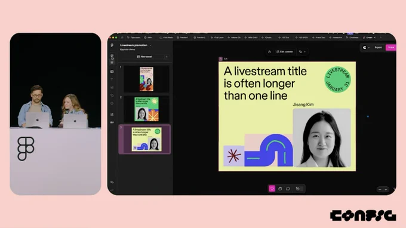Switch to the Mini Grid tab
Image resolution: width=406 pixels, height=228 pixels.
251,38
